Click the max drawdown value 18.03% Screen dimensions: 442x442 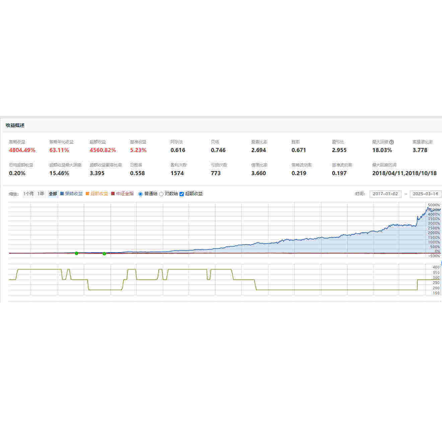(x=382, y=150)
